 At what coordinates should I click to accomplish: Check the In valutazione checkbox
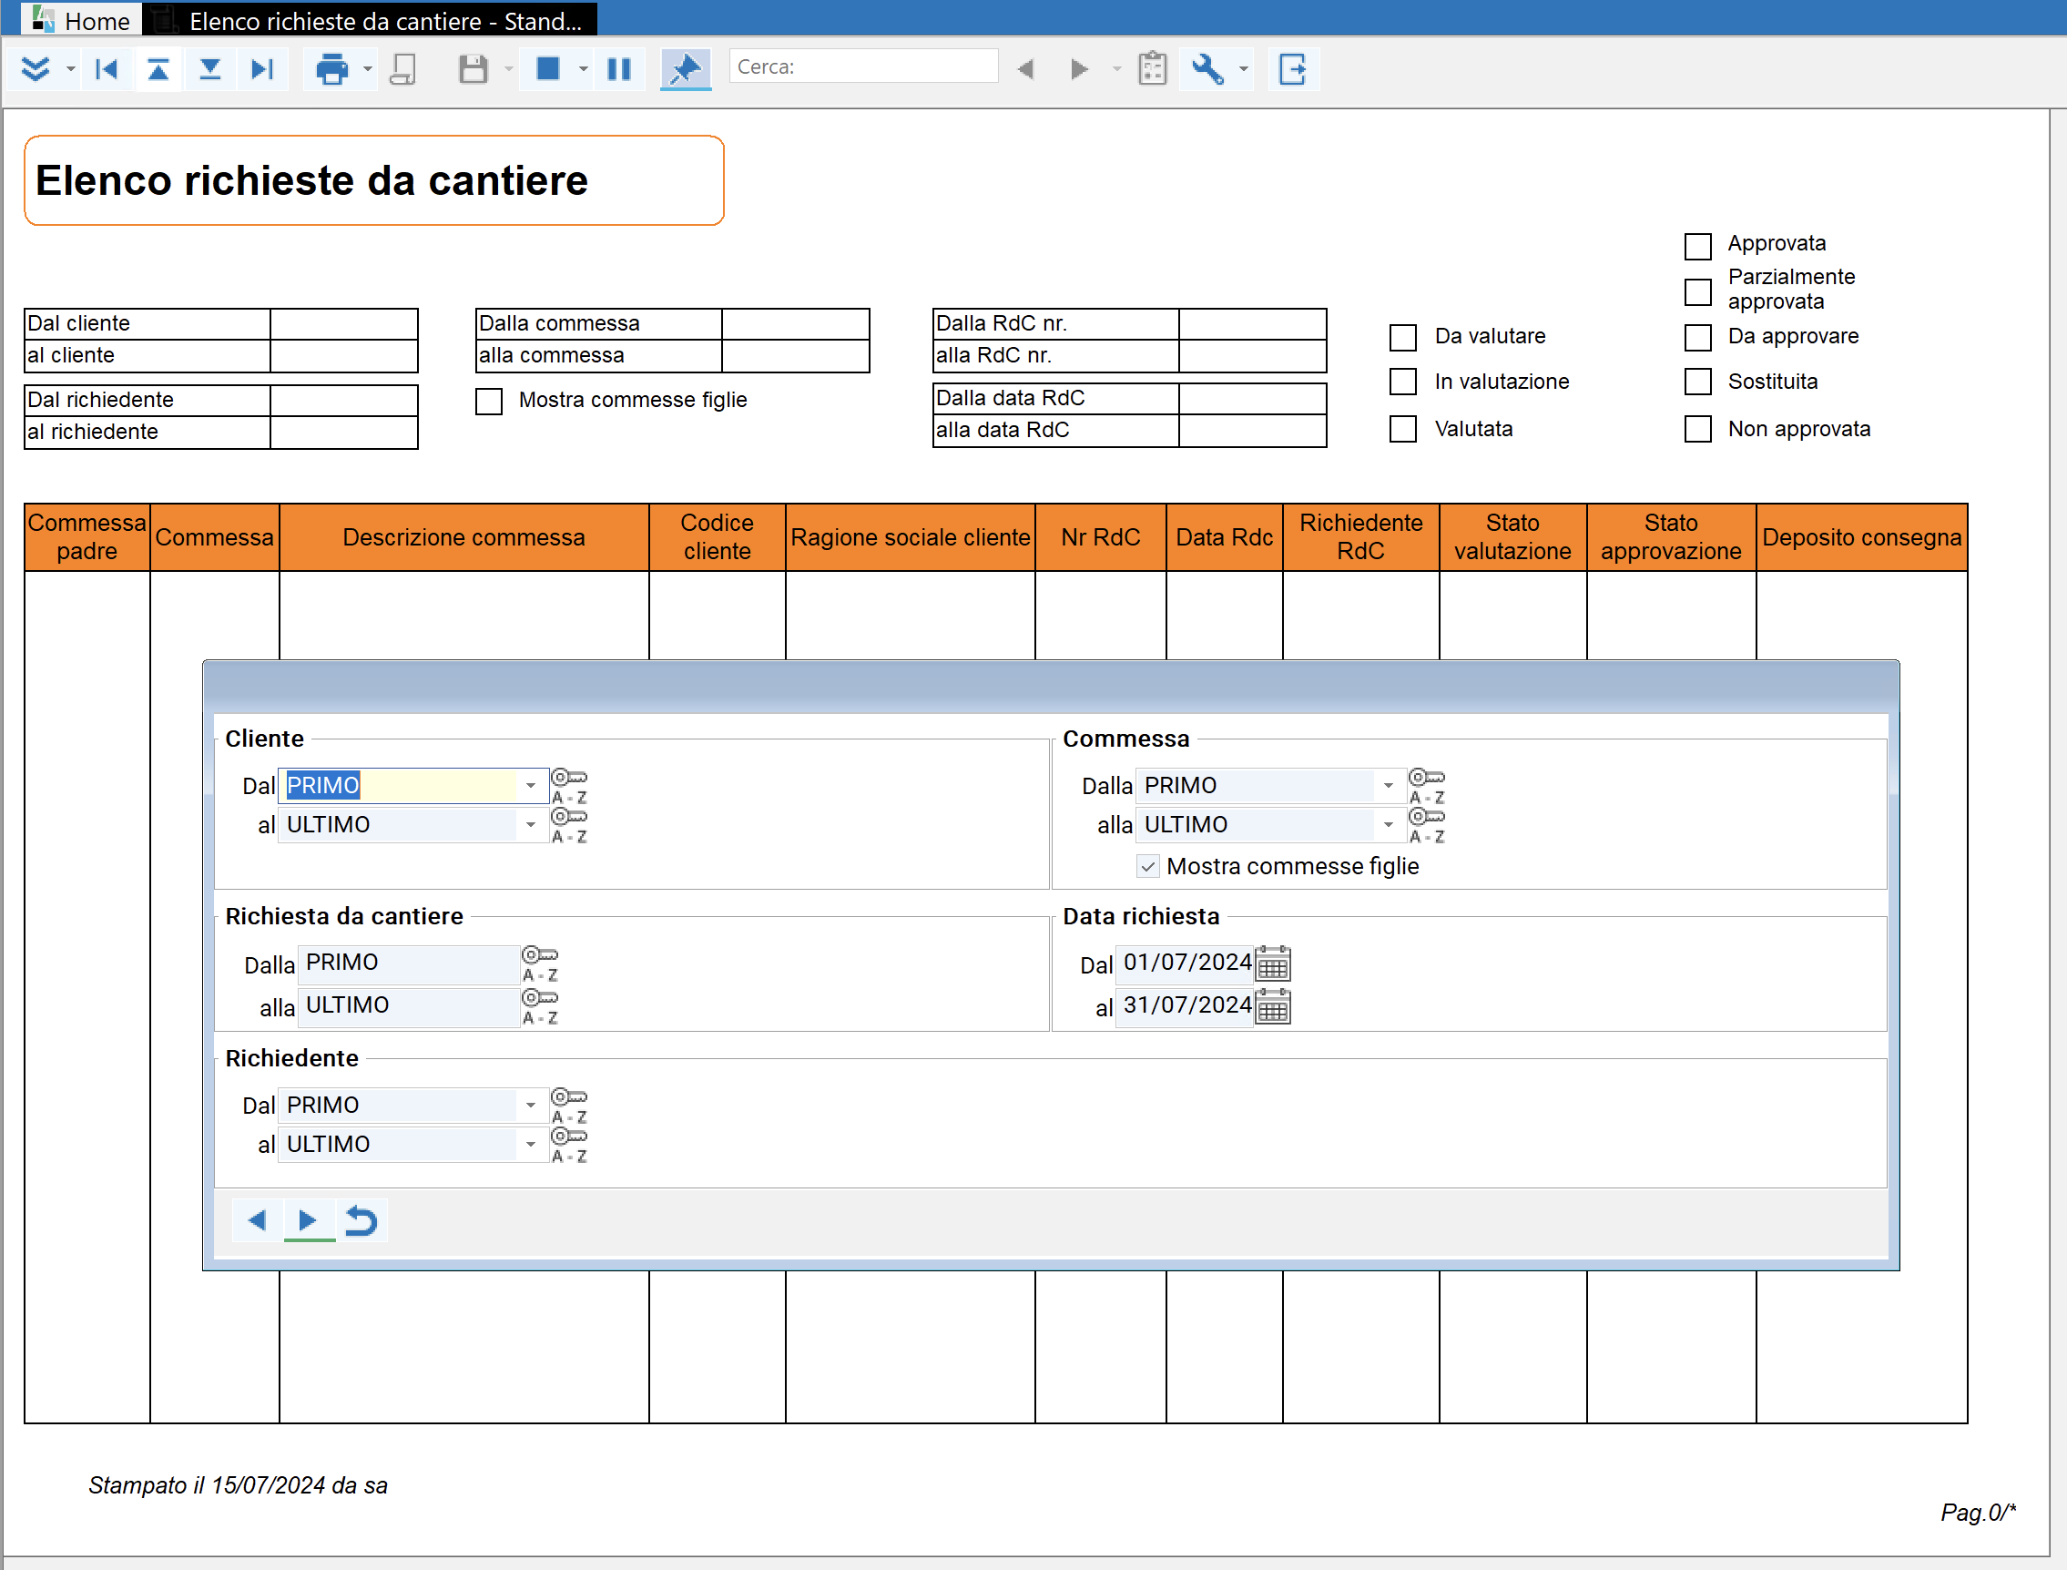tap(1402, 382)
